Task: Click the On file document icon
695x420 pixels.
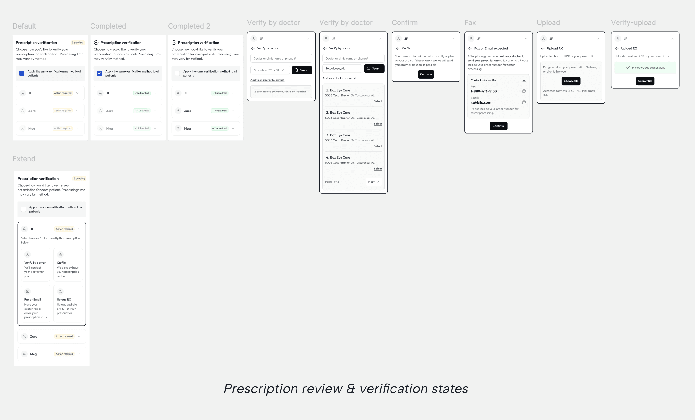Action: [x=60, y=255]
